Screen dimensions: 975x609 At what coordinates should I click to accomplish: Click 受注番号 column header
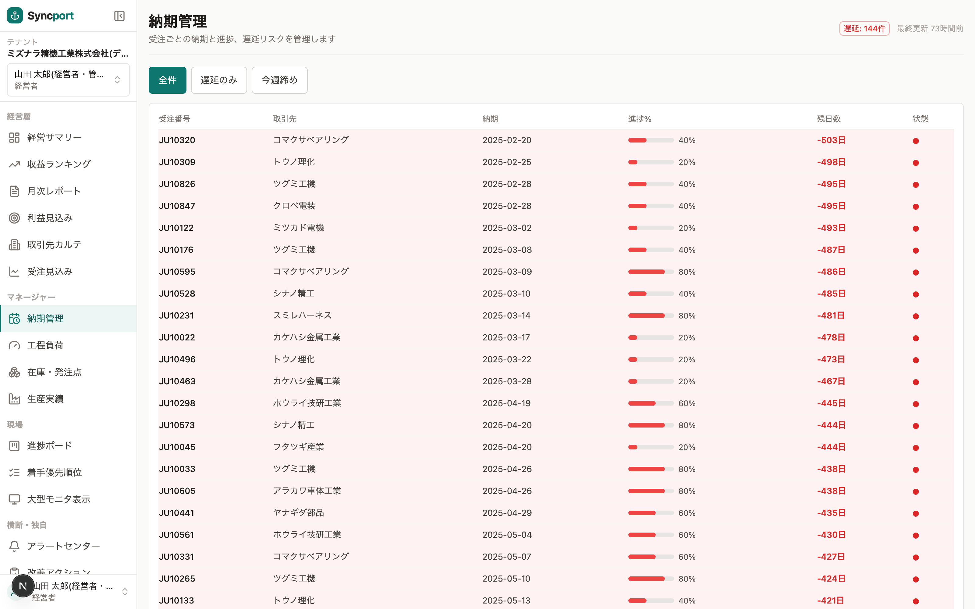tap(175, 119)
